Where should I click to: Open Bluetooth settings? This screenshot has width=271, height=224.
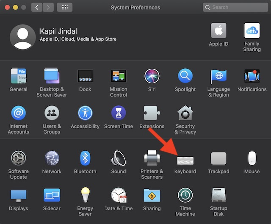(85, 159)
